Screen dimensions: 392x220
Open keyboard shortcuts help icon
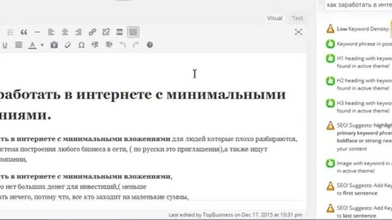pyautogui.click(x=149, y=45)
